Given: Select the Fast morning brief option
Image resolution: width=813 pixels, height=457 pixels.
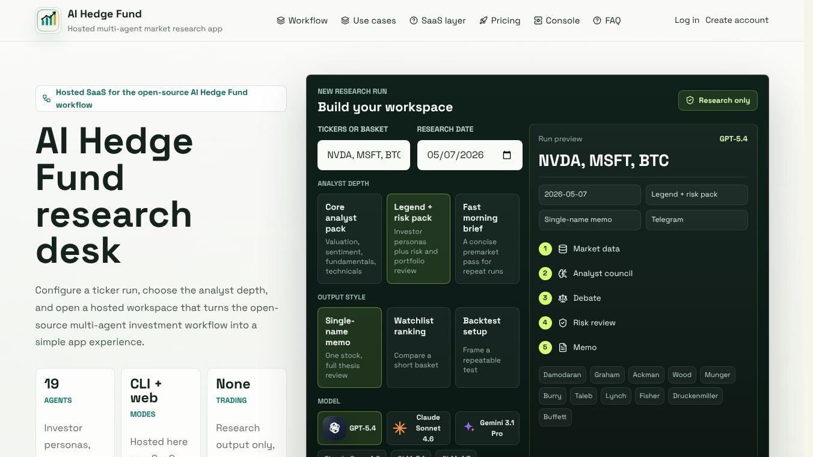Looking at the screenshot, I should click(x=487, y=239).
